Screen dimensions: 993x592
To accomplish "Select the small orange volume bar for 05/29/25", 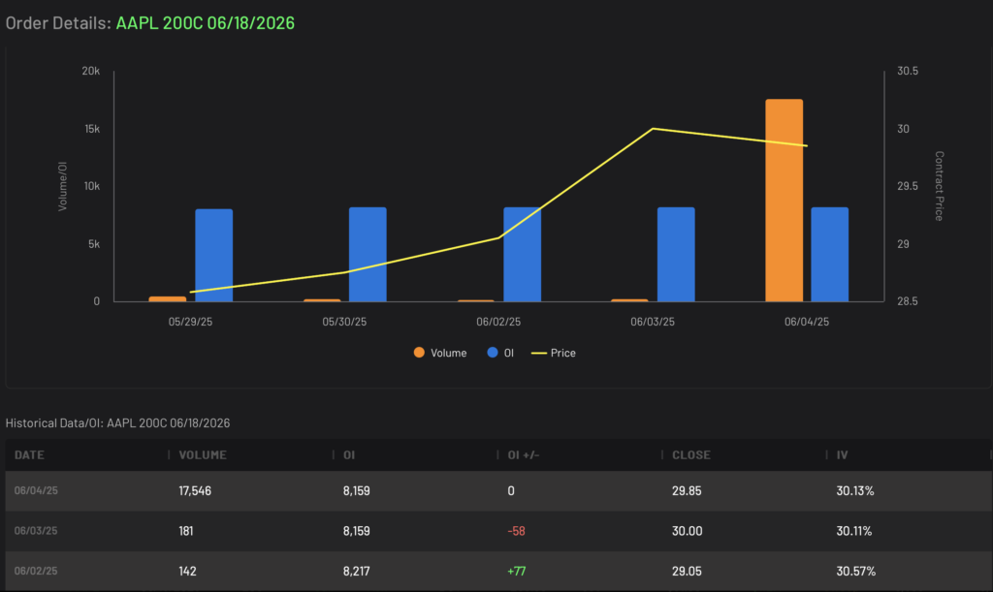I will click(x=168, y=299).
